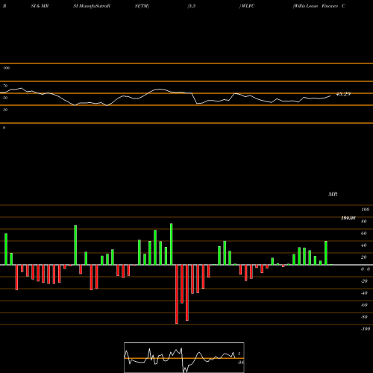Click the MR axis label 80
The image size is (373, 373).
[364, 222]
